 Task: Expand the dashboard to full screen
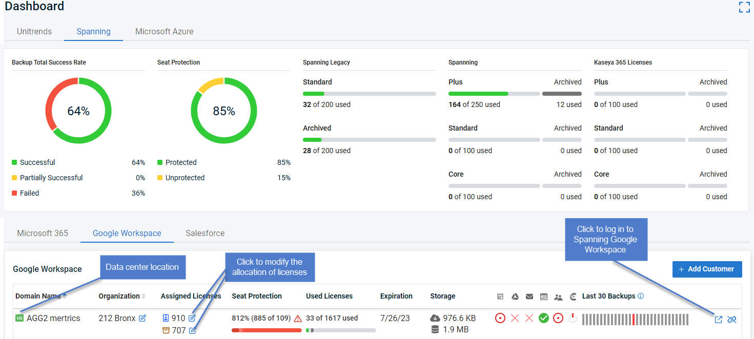click(x=744, y=7)
